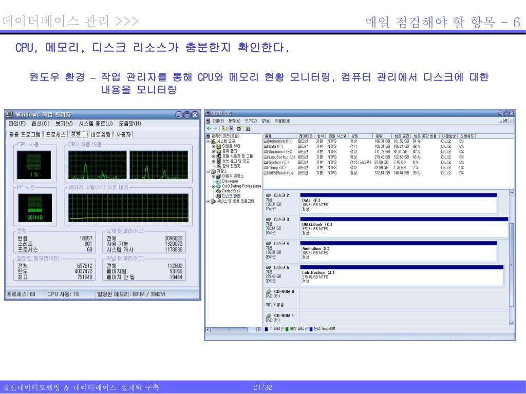The height and width of the screenshot is (394, 526).
Task: Click System (C:) drive icon in volume list
Action: [266, 163]
